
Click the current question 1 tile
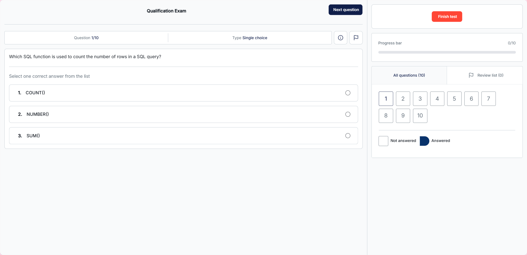[386, 99]
